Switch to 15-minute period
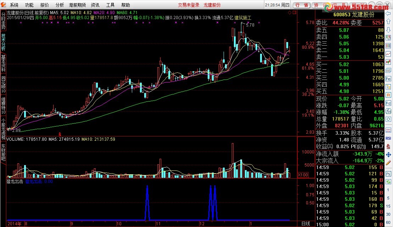393x227 pixels. click(388, 206)
